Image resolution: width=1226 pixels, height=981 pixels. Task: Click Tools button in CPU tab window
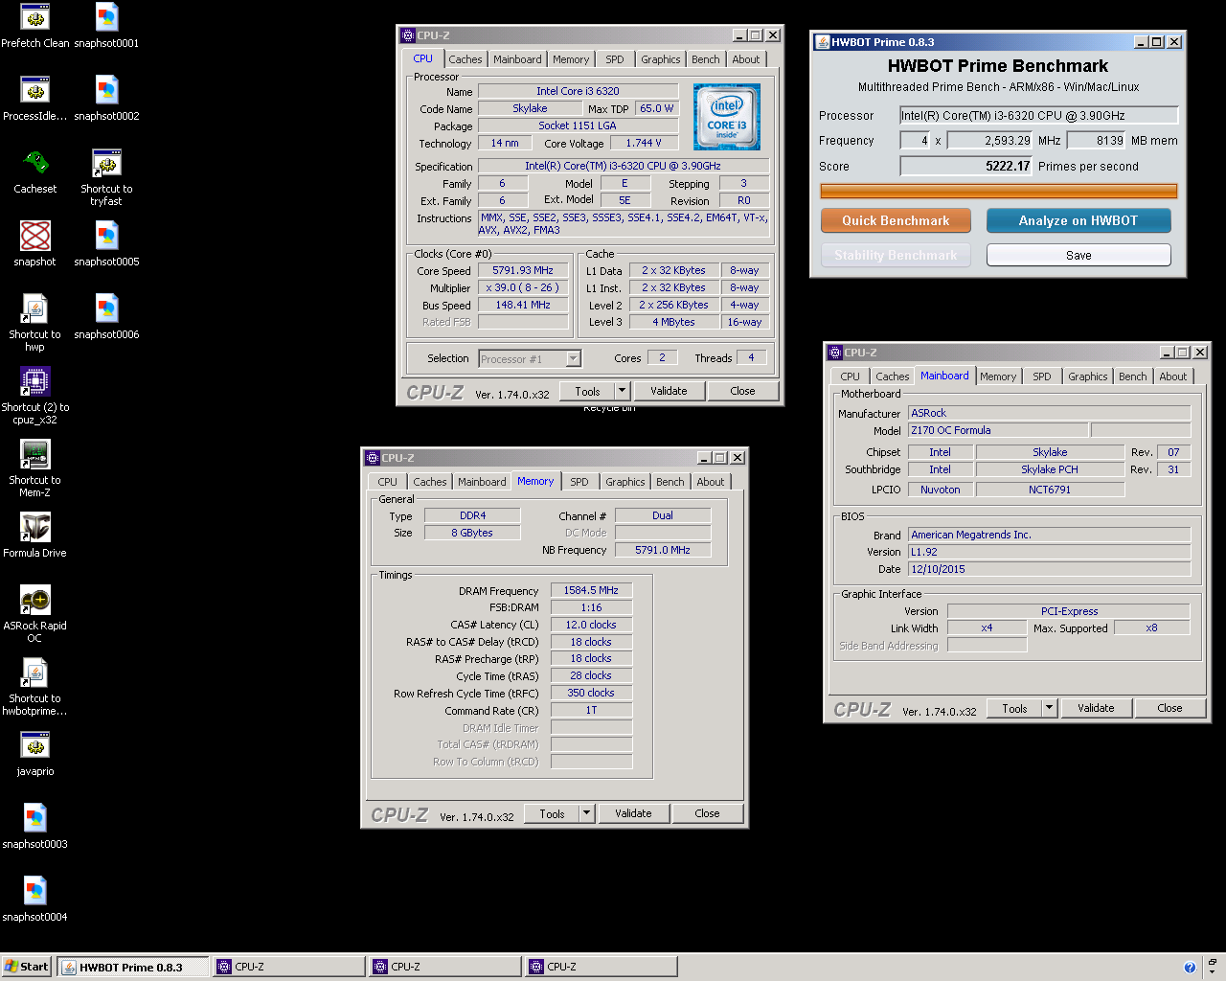click(x=587, y=391)
